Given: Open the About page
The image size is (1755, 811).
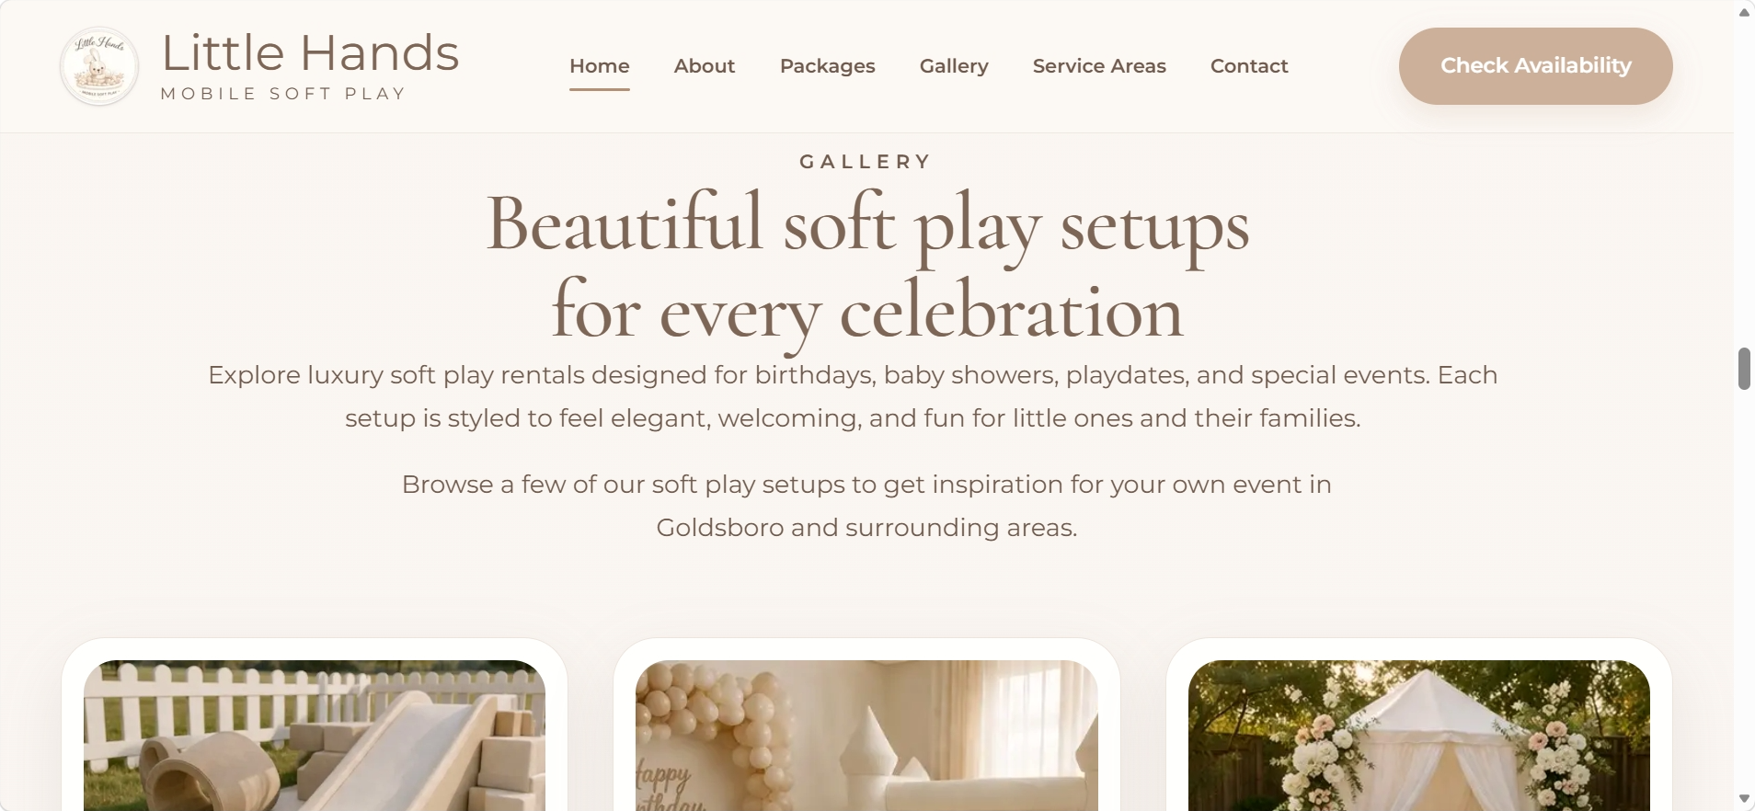Looking at the screenshot, I should click(x=705, y=66).
